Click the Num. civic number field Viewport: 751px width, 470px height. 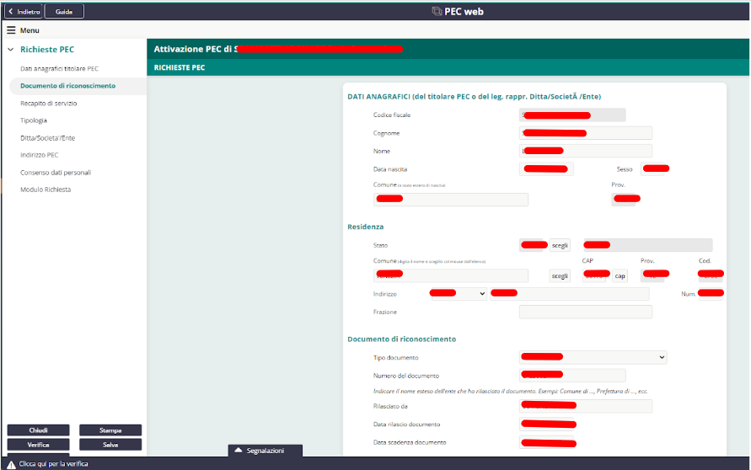coord(711,294)
